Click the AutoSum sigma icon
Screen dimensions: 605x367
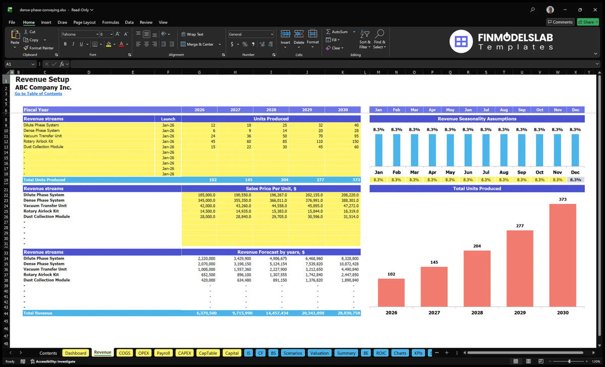[x=328, y=32]
